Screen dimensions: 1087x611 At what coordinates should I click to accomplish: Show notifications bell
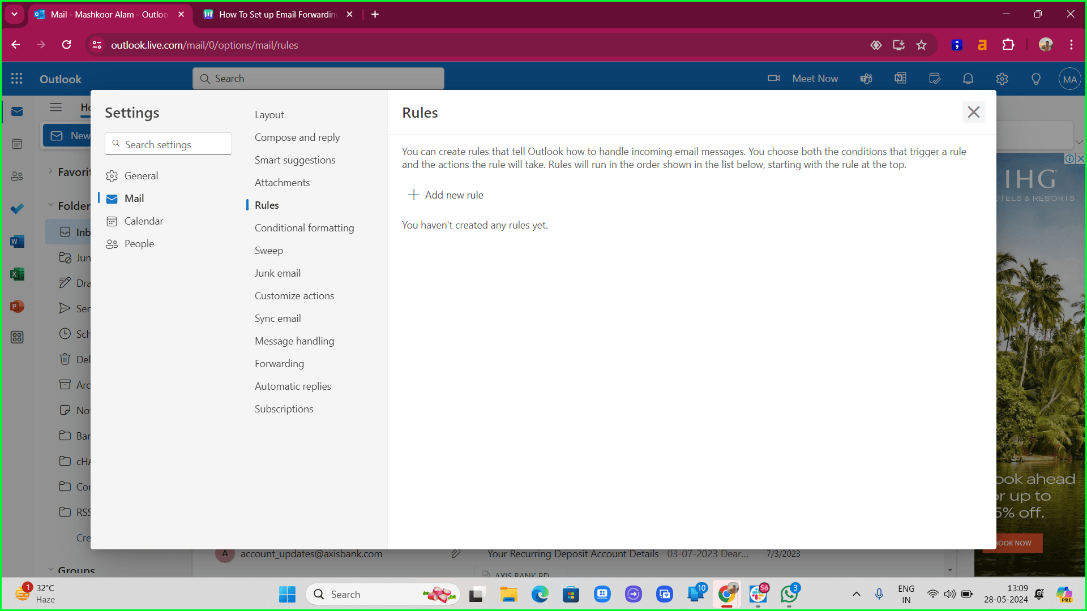(968, 79)
